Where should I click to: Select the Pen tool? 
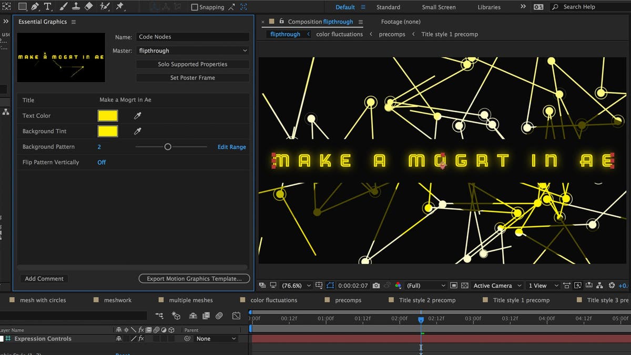point(35,7)
